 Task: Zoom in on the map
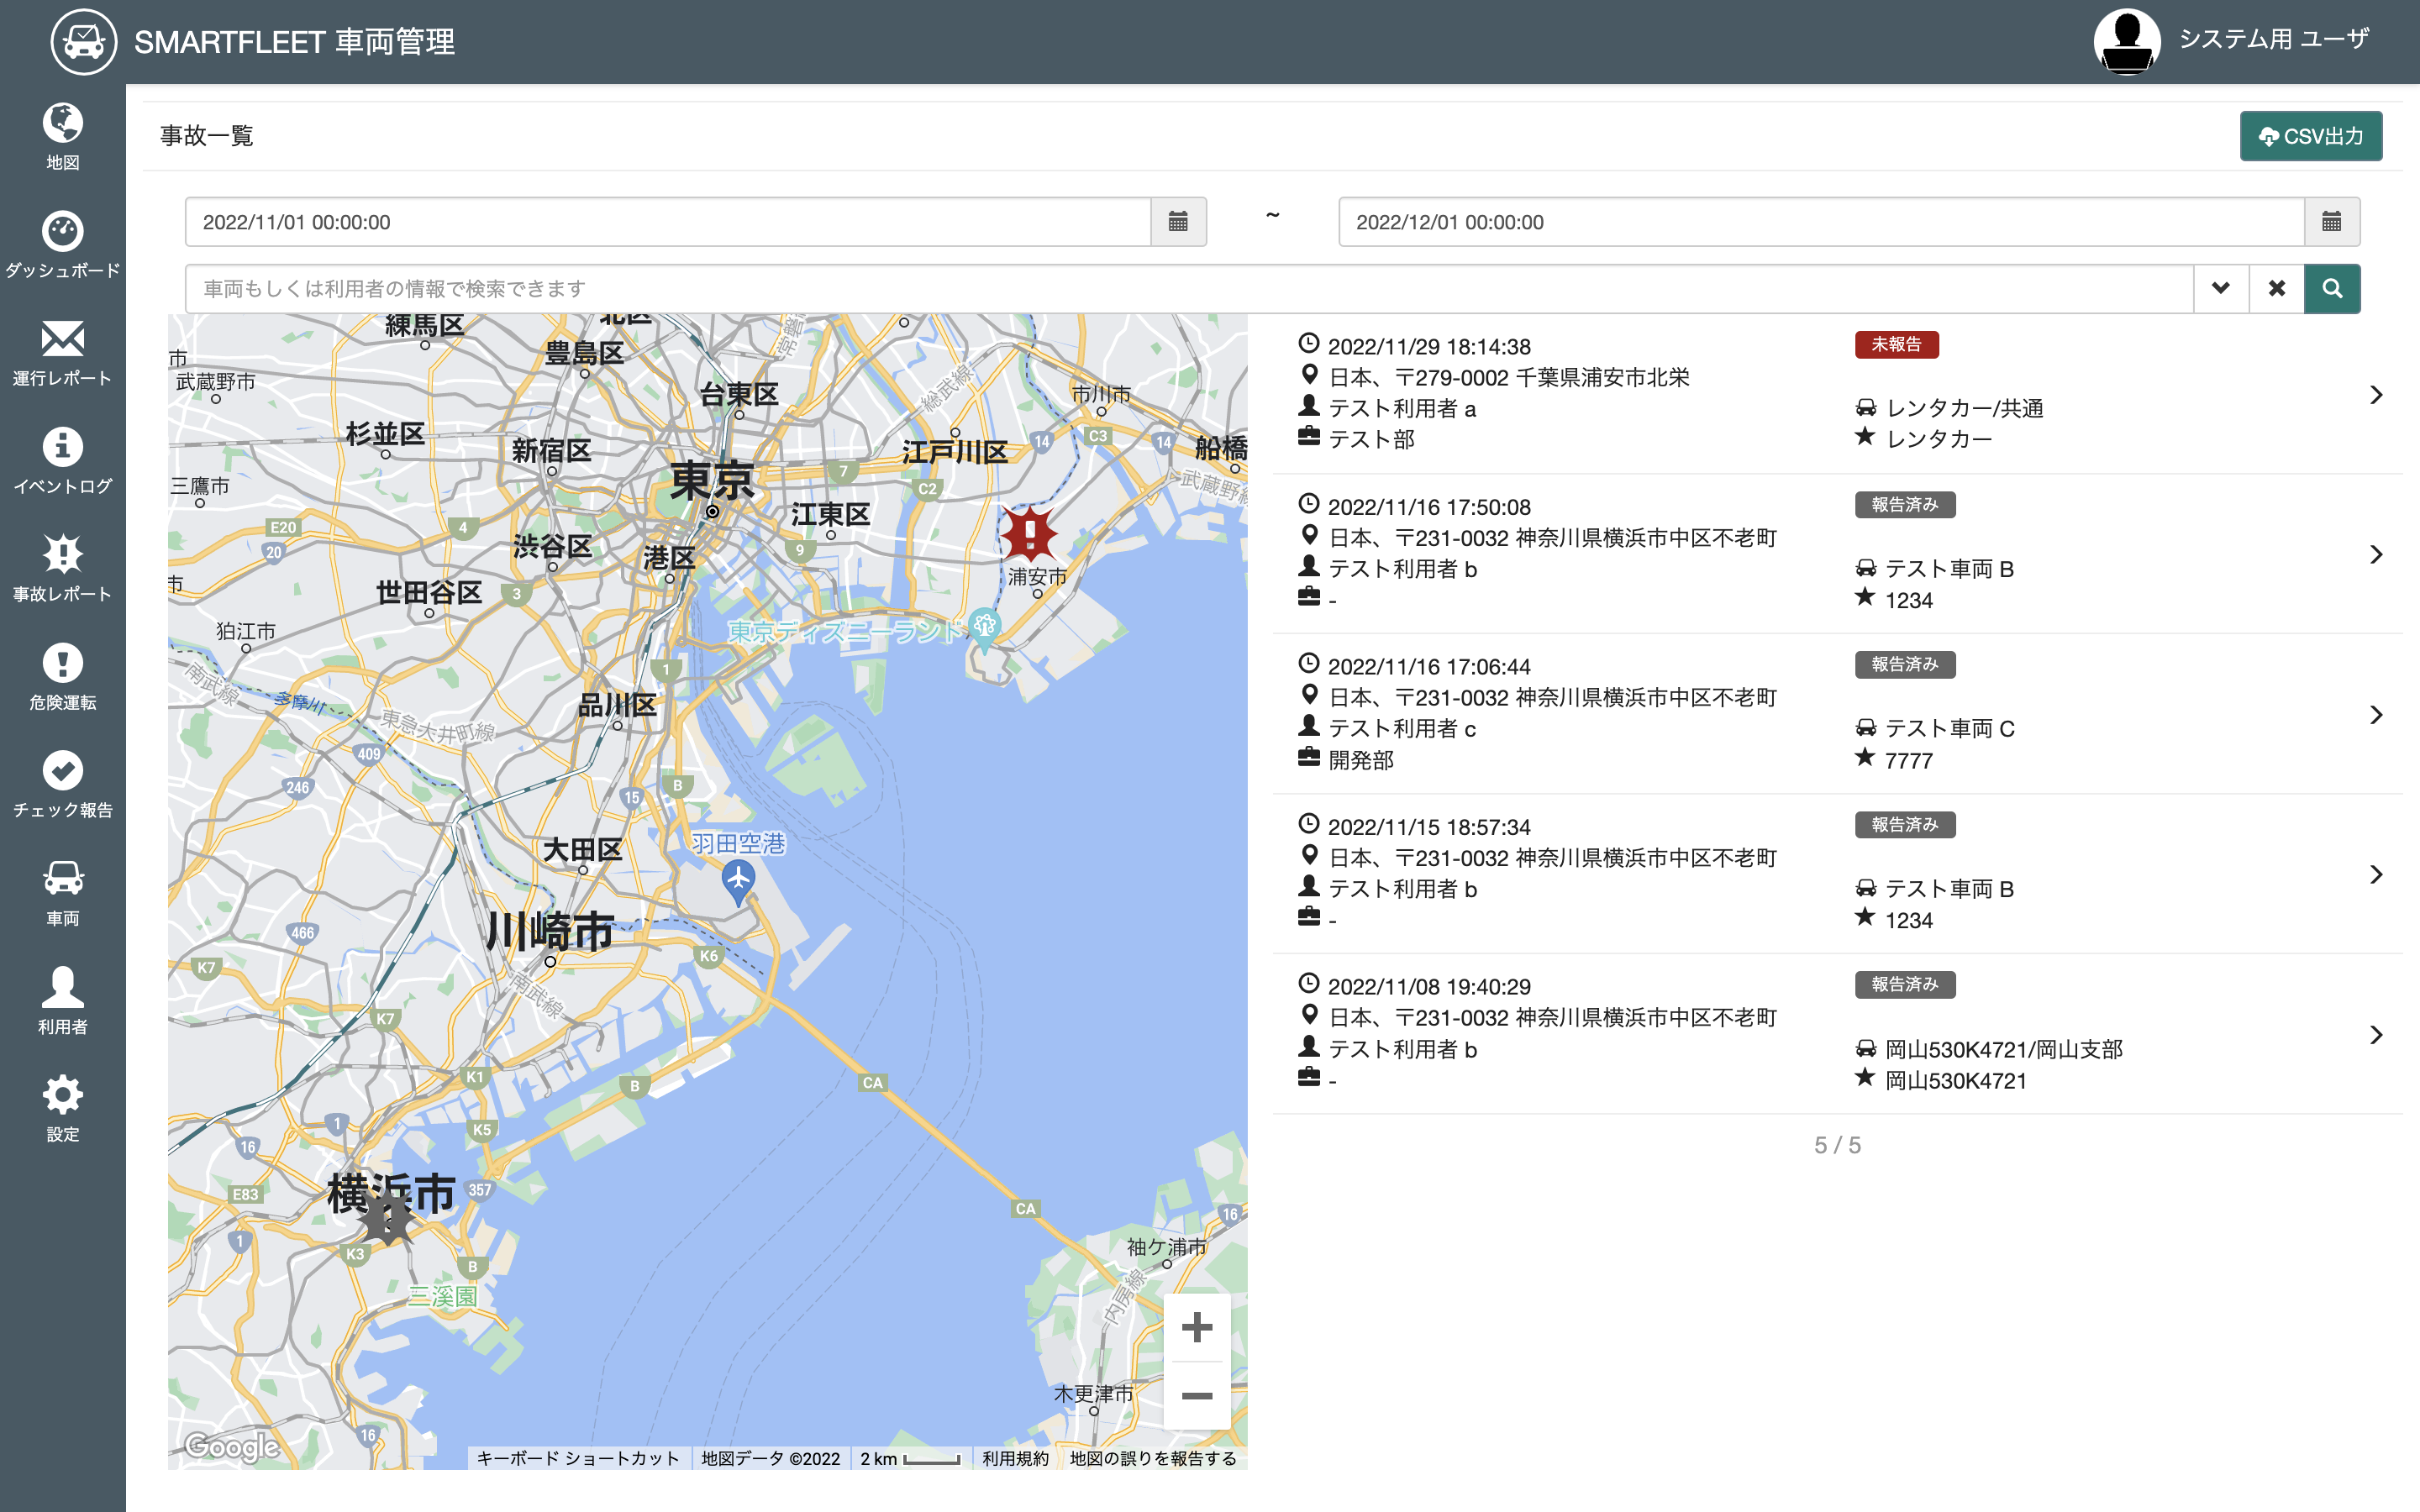[x=1197, y=1327]
